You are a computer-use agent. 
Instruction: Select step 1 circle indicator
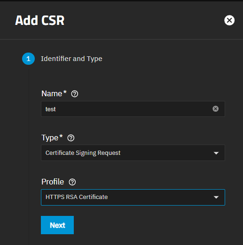(x=28, y=59)
